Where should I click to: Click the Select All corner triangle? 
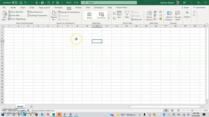pyautogui.click(x=2, y=26)
